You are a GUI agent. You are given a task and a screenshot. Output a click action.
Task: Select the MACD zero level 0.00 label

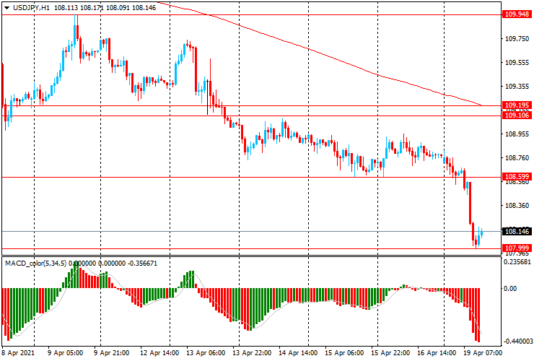tap(509, 289)
